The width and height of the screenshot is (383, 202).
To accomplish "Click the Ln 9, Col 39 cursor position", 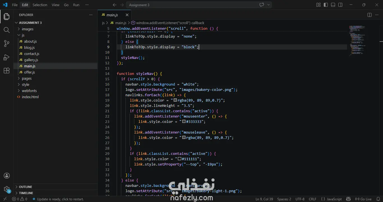I will point(264,199).
